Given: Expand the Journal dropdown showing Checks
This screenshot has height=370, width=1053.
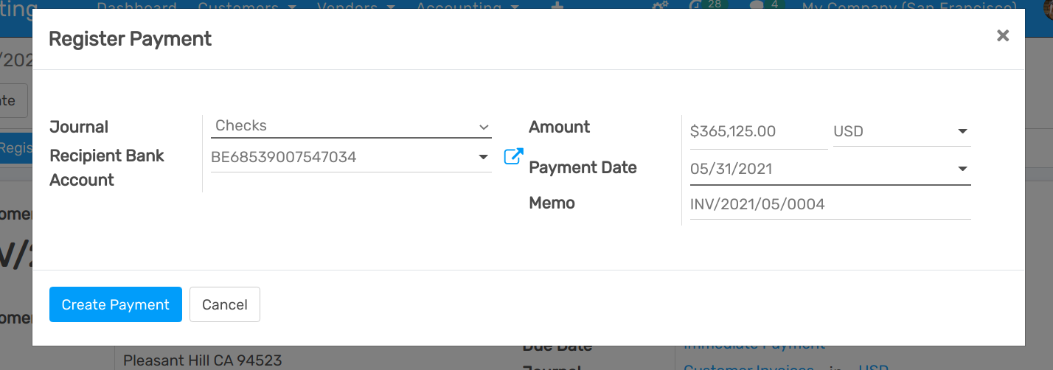Looking at the screenshot, I should (x=351, y=126).
